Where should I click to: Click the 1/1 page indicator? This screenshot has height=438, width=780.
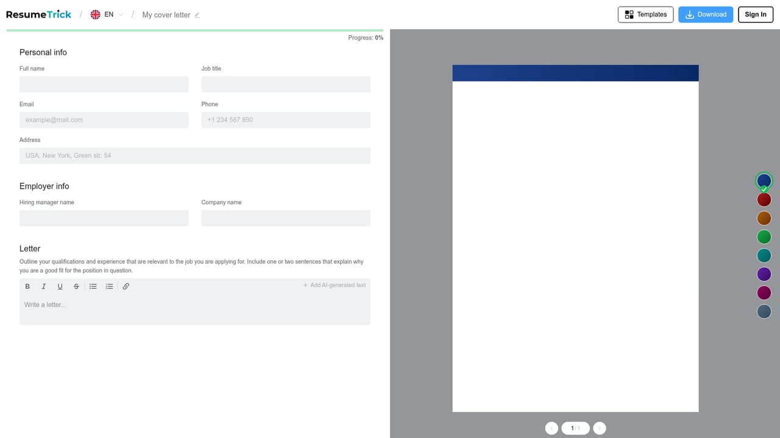pyautogui.click(x=575, y=428)
